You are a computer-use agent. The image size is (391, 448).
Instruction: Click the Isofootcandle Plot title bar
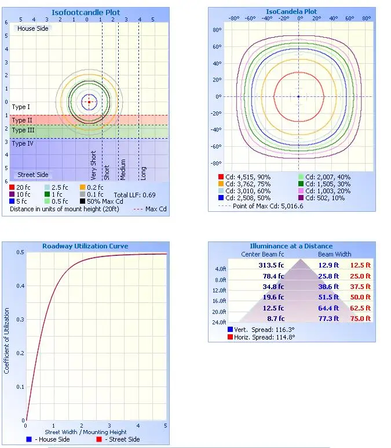tap(87, 12)
